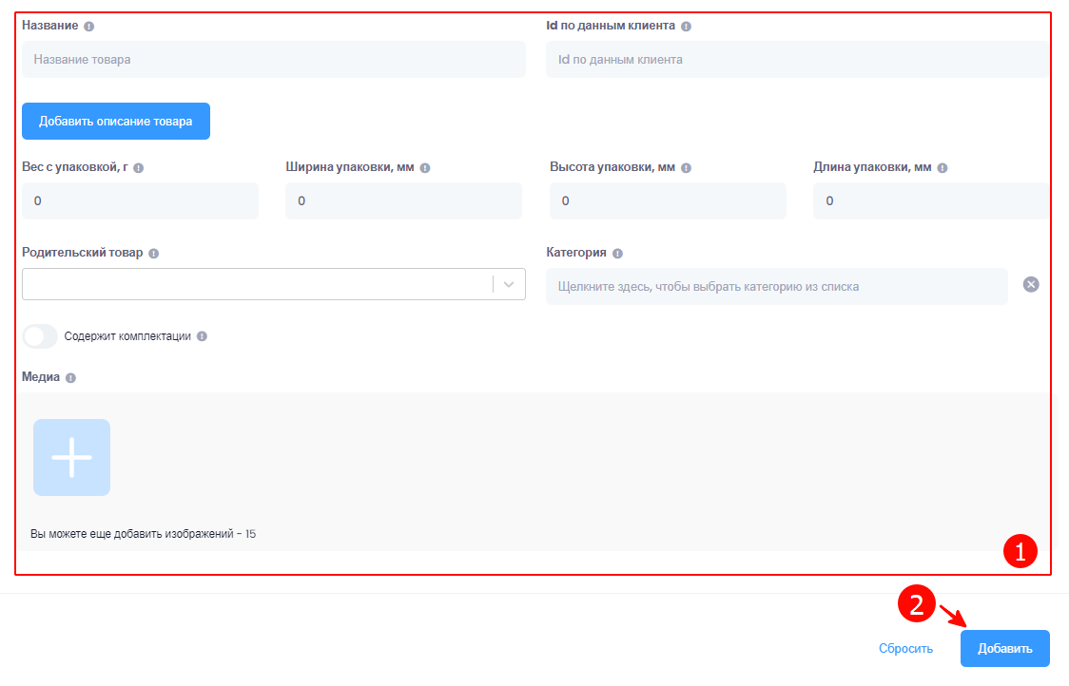
Task: Toggle the Содержит комплектации switch
Action: [40, 336]
